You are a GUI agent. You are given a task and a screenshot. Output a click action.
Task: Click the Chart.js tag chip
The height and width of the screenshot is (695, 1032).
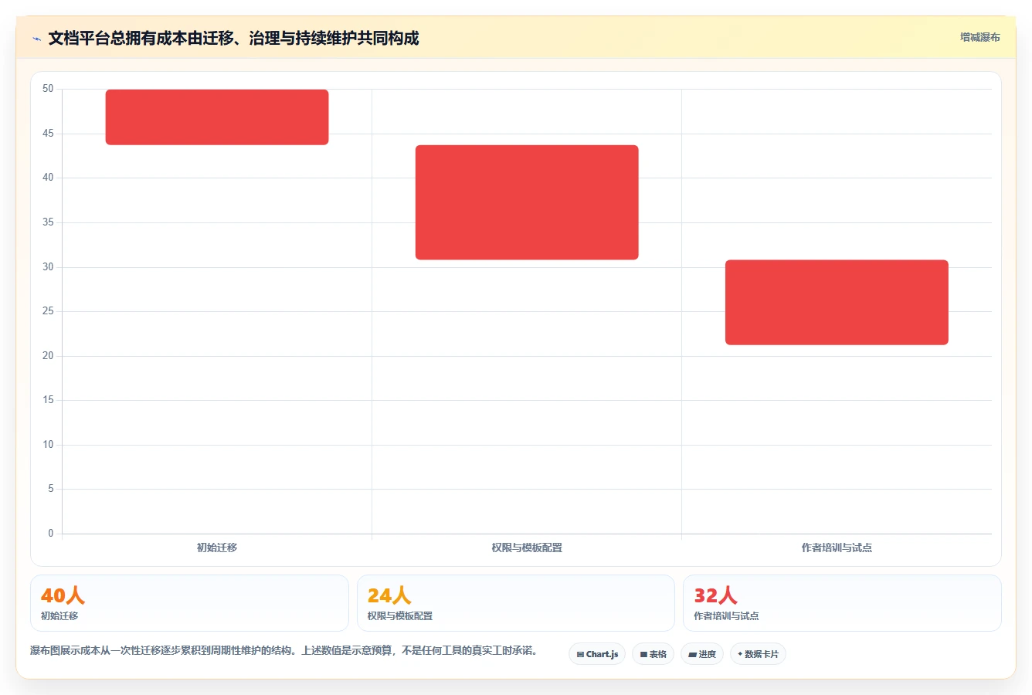[x=597, y=654]
